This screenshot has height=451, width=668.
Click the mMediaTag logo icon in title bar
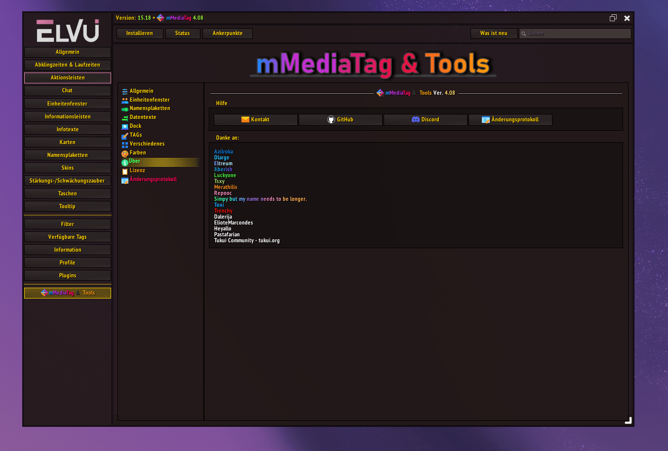pos(160,18)
